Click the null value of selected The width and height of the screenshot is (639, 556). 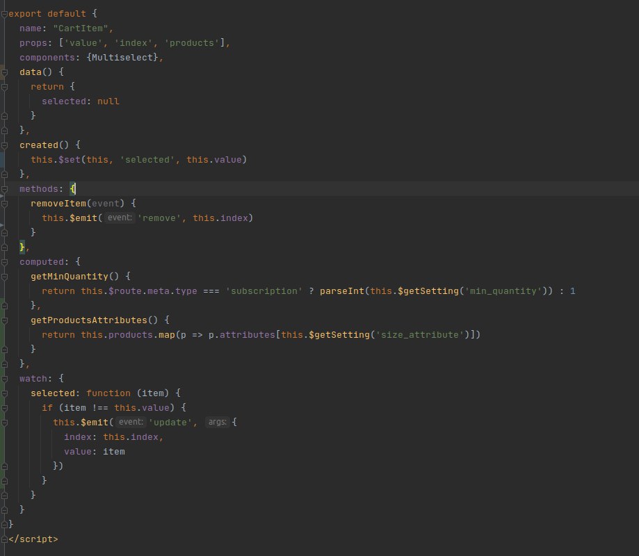[108, 101]
